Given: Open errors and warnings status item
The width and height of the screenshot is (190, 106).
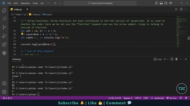Looking at the screenshot, I should (7, 98).
